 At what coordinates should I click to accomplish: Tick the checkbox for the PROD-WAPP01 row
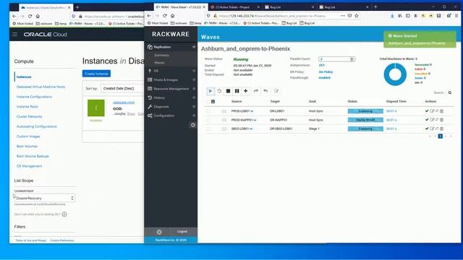pyautogui.click(x=208, y=120)
